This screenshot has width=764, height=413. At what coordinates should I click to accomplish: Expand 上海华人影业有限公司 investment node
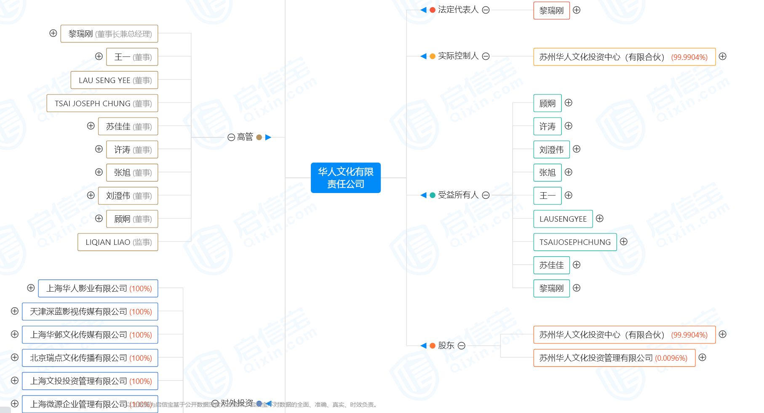point(30,288)
